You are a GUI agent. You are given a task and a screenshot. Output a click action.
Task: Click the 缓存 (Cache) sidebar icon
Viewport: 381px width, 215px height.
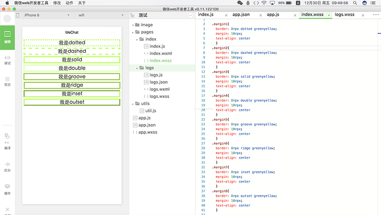[x=7, y=189]
